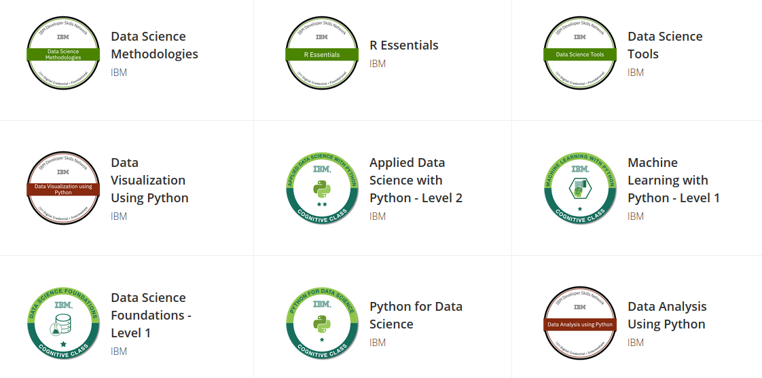The height and width of the screenshot is (378, 762).
Task: Click IBM issuer under Data Science Tools
Action: 636,73
